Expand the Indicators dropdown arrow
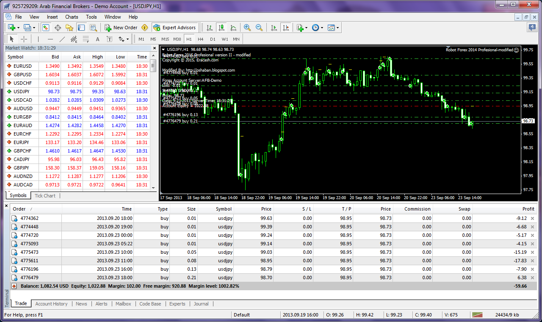542x322 pixels. pyautogui.click(x=307, y=28)
